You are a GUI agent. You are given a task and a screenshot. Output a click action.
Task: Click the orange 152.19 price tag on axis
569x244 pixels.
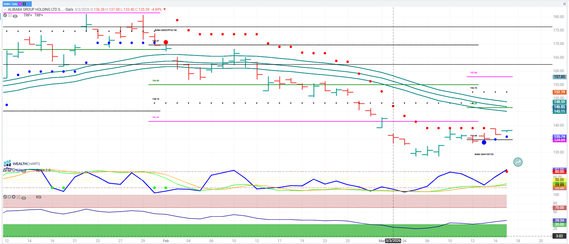[560, 92]
